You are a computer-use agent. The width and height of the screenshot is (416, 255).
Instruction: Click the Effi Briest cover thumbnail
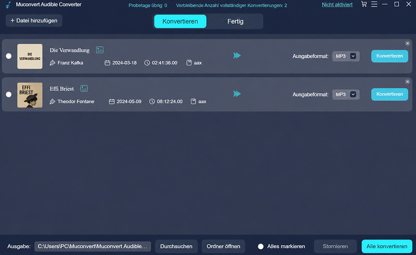pyautogui.click(x=30, y=95)
